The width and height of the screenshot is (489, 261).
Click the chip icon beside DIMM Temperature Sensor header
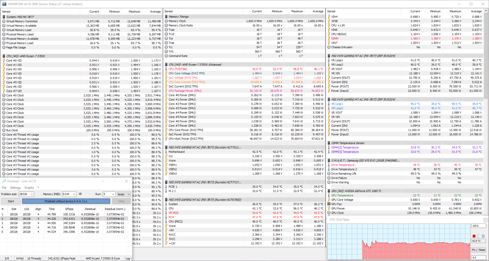pyautogui.click(x=329, y=143)
